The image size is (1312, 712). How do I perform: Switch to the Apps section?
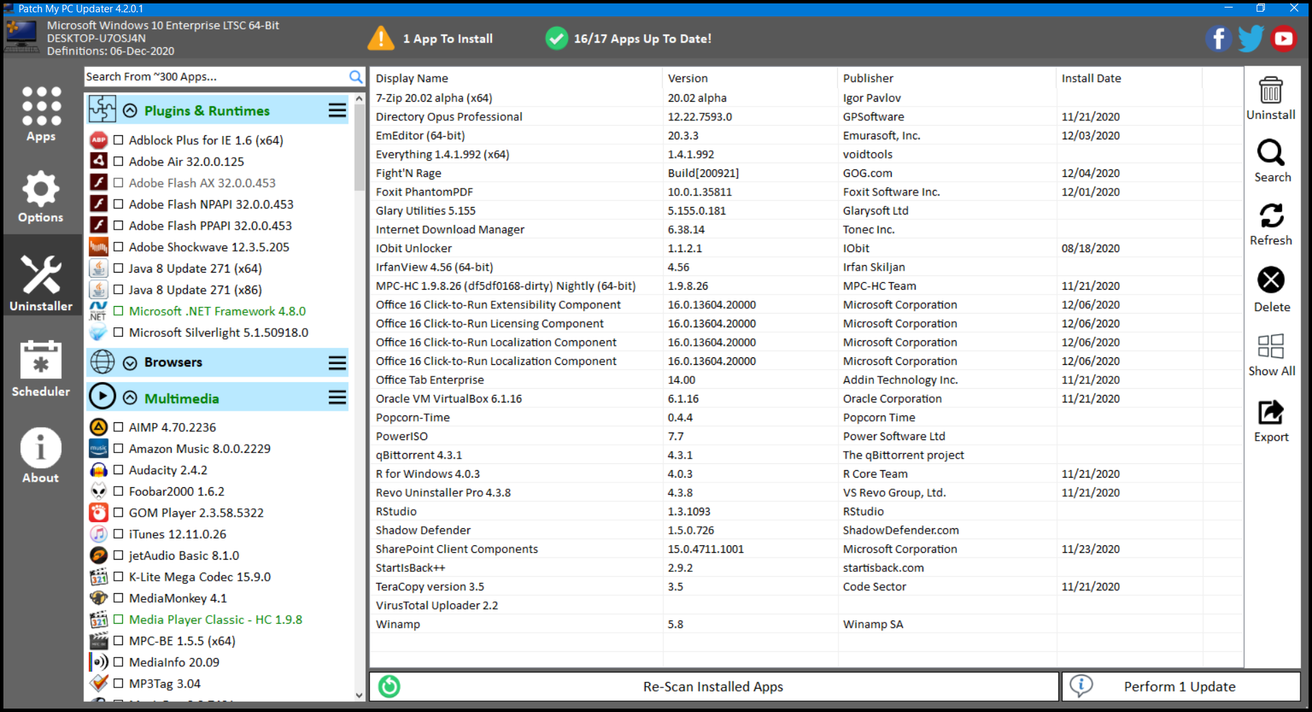click(41, 114)
